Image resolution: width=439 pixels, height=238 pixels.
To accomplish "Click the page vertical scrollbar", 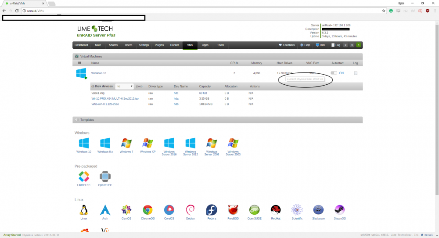I will click(x=437, y=110).
